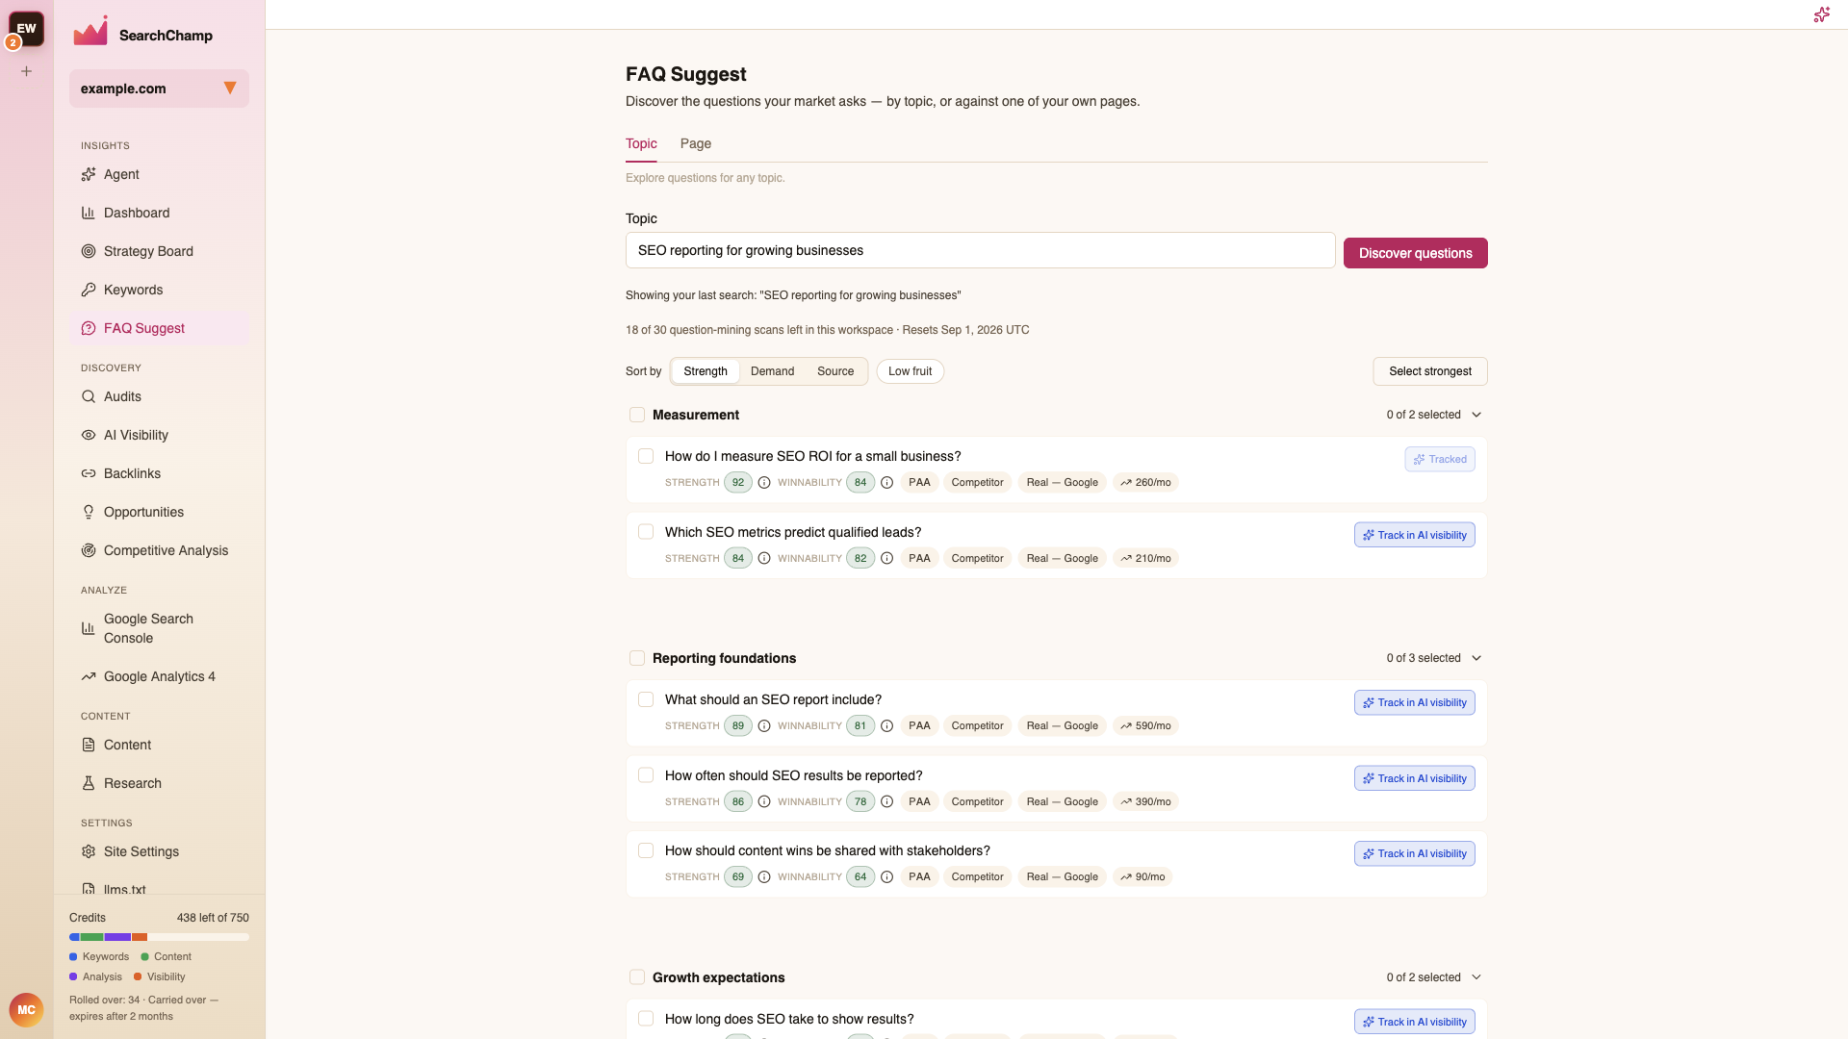
Task: Click the Content document icon
Action: click(x=89, y=745)
